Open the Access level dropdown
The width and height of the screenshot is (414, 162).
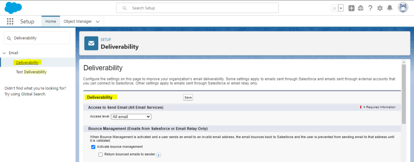pyautogui.click(x=131, y=116)
